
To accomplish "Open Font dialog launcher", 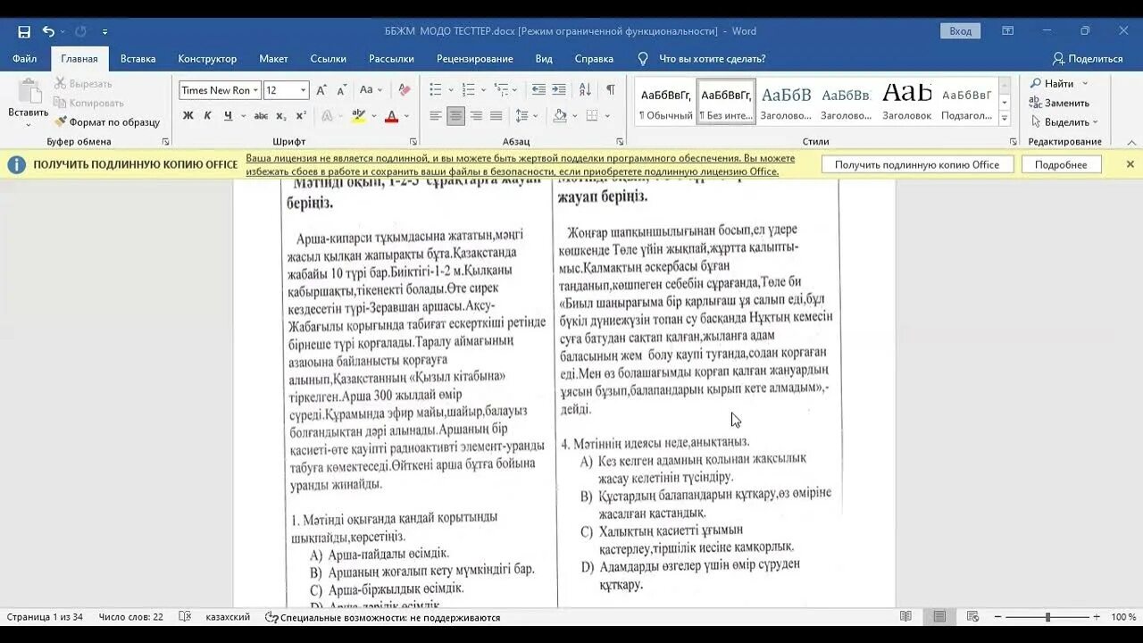I will (413, 142).
